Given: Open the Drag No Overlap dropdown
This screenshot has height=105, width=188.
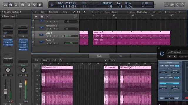Looking at the screenshot, I should click(143, 12).
